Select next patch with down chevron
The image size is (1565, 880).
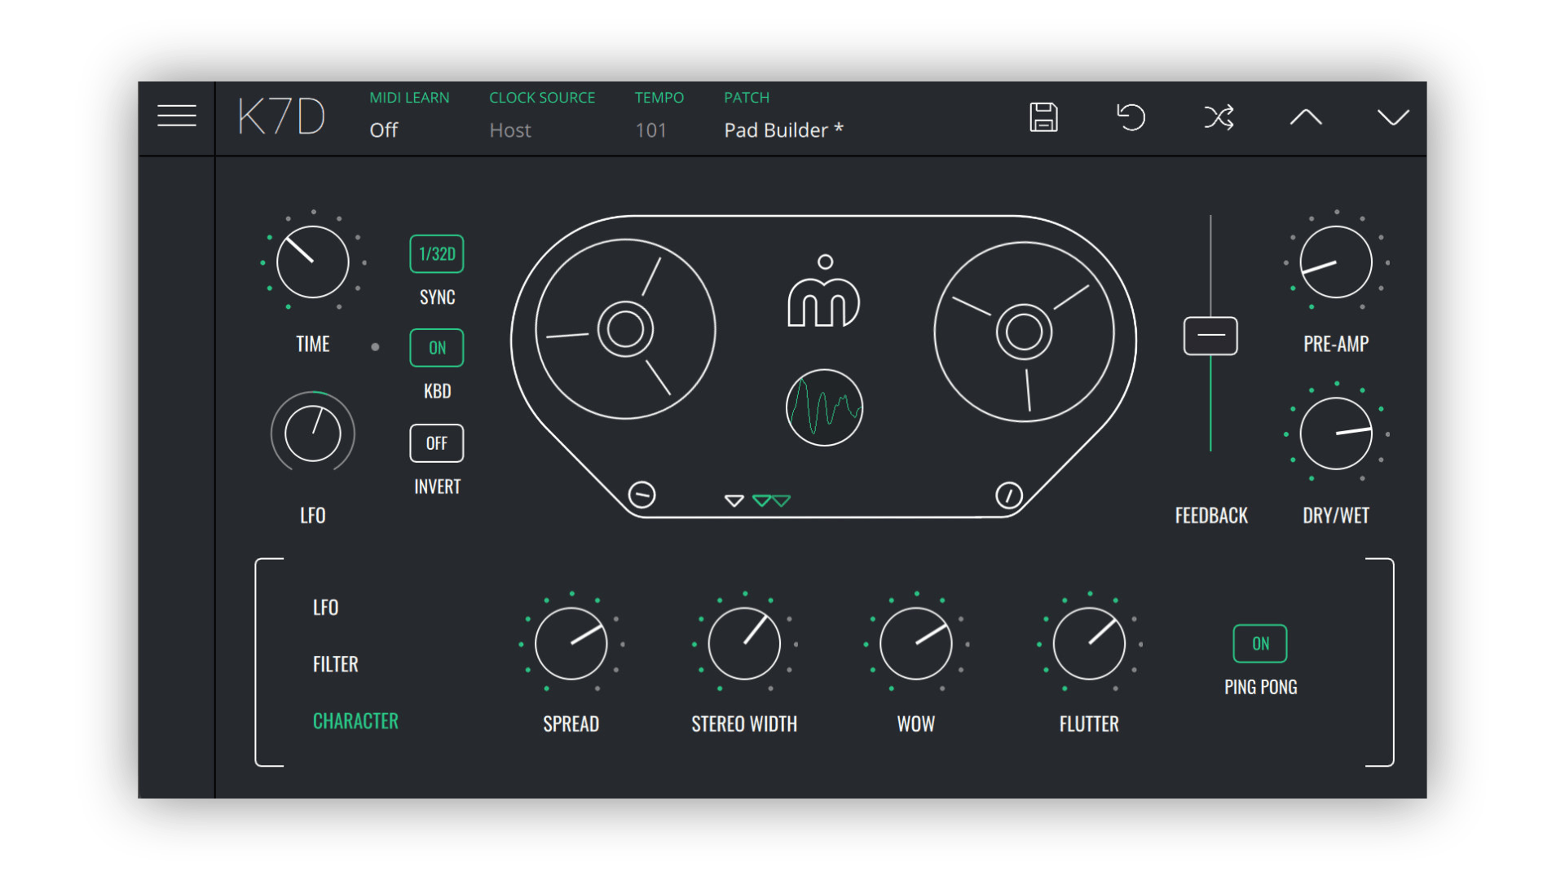1393,117
